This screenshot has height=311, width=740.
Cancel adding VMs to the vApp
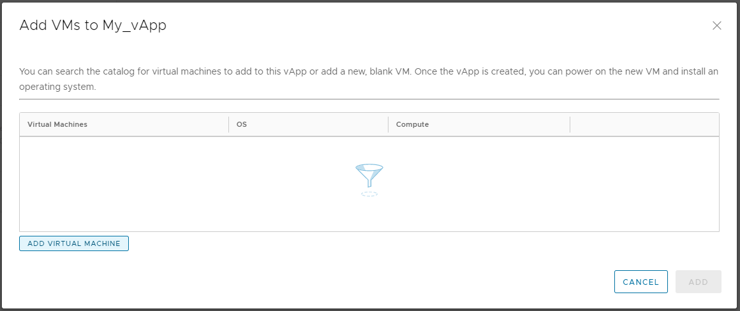(641, 282)
